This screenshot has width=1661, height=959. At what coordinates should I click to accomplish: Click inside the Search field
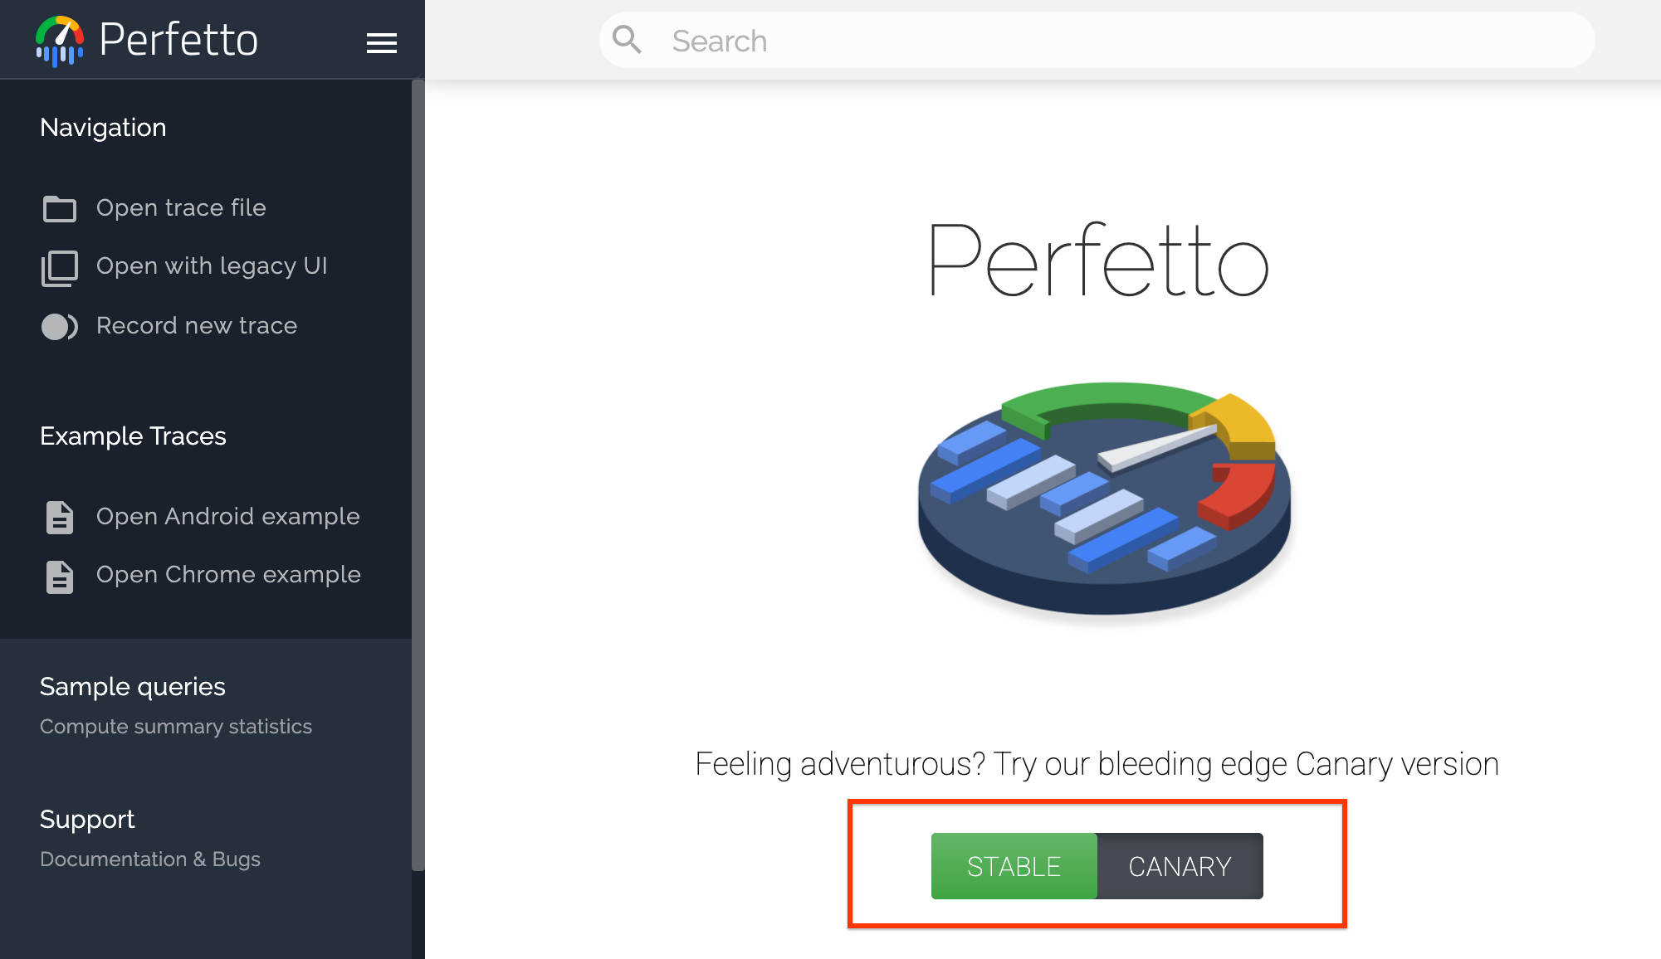coord(913,39)
